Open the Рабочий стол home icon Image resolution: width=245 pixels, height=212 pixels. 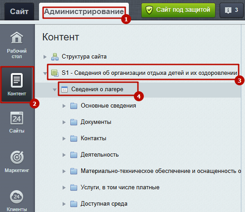click(17, 38)
